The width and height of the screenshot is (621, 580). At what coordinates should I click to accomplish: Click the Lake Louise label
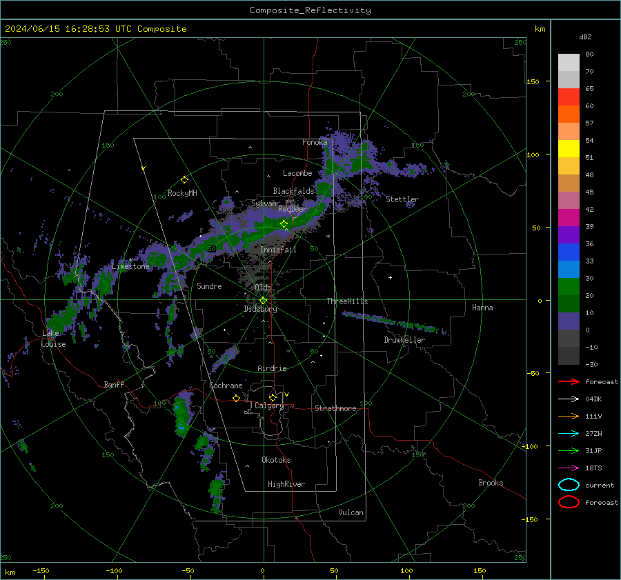pos(53,339)
